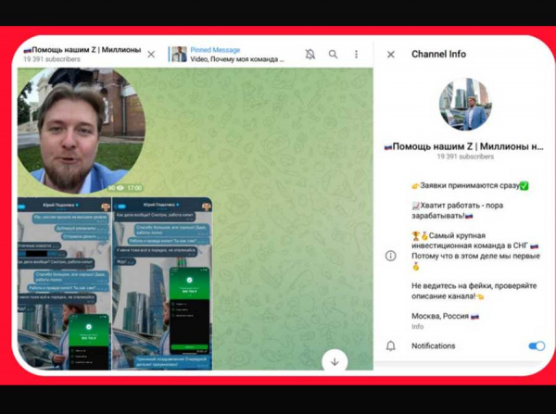This screenshot has width=556, height=414.
Task: Open the three-dot more options menu
Action: [x=356, y=55]
